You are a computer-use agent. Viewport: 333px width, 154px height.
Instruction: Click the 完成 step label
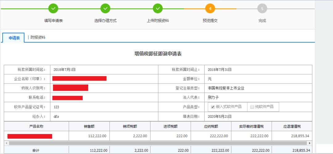coord(262,21)
